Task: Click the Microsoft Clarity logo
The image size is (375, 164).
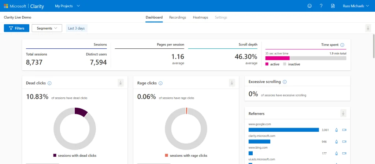Action: pos(24,6)
